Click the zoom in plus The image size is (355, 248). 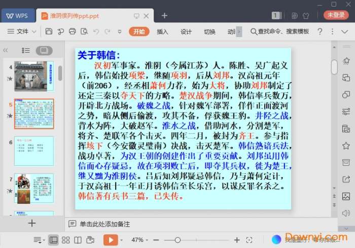237,240
